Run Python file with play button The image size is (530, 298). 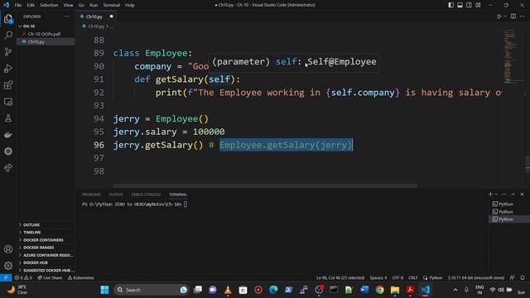point(499,17)
